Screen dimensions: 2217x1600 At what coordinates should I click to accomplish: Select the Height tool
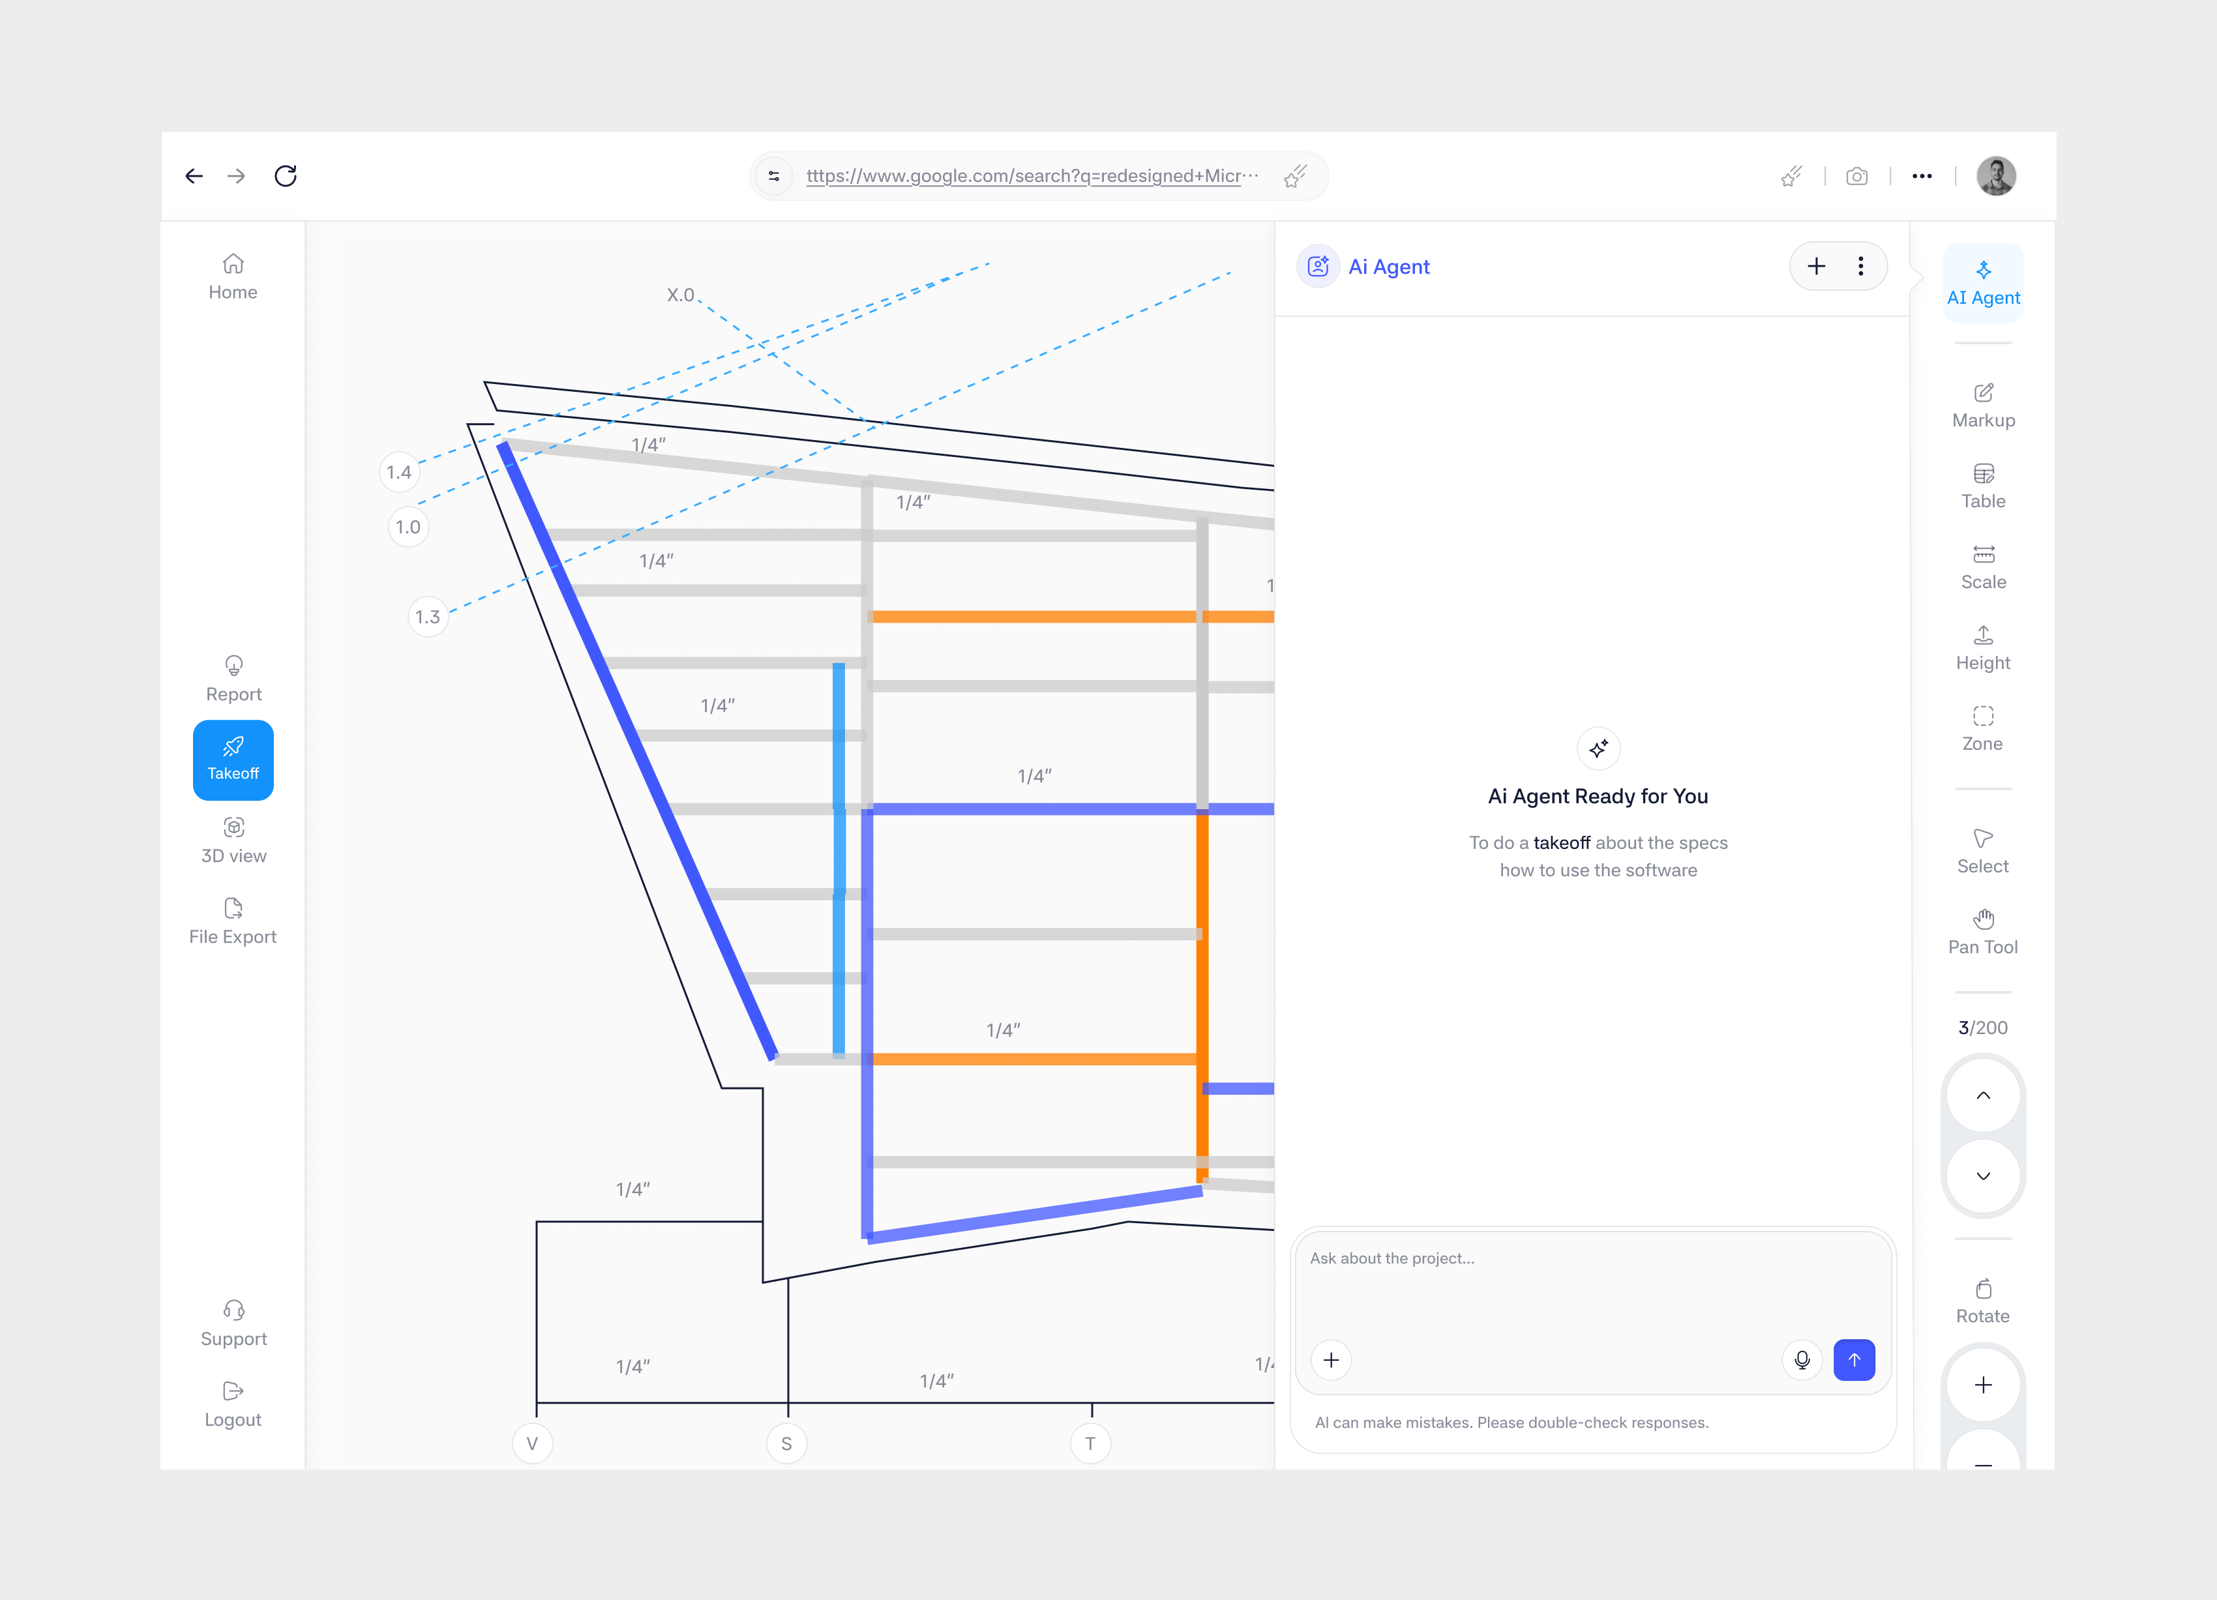pos(1982,649)
